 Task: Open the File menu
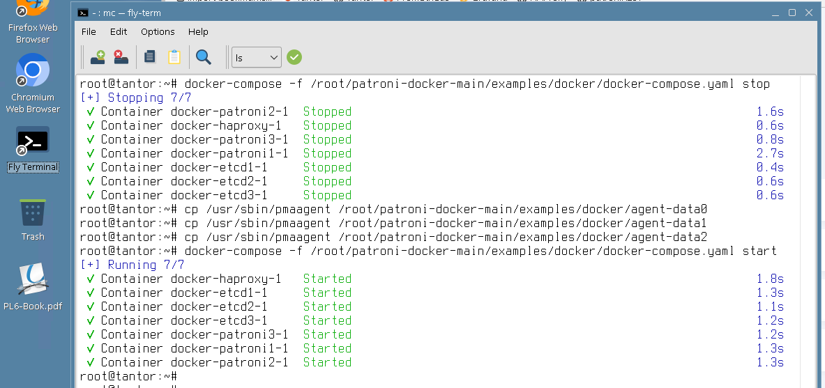(89, 31)
